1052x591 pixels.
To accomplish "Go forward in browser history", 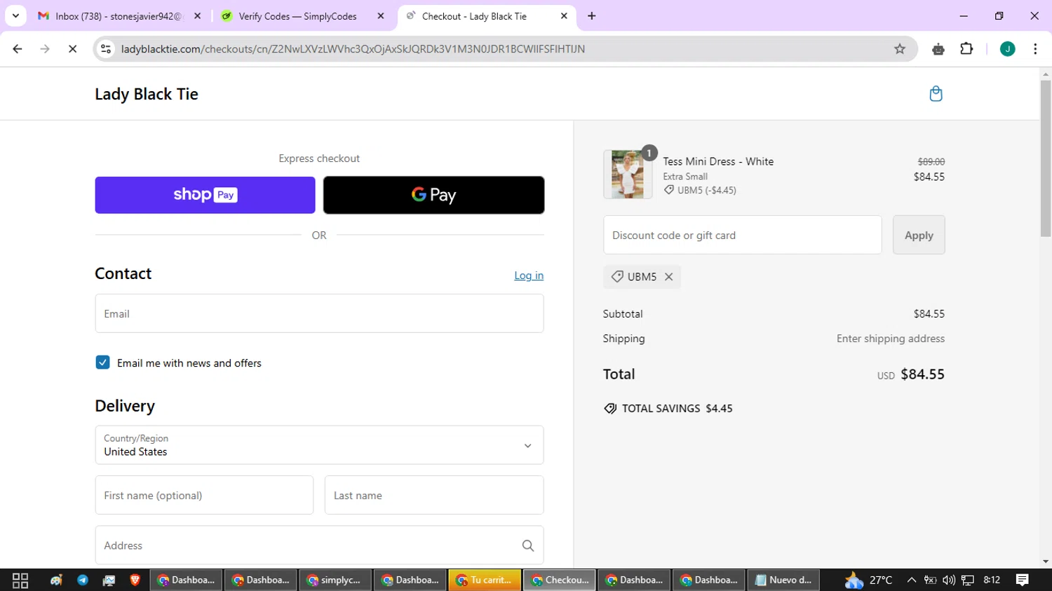I will click(45, 49).
